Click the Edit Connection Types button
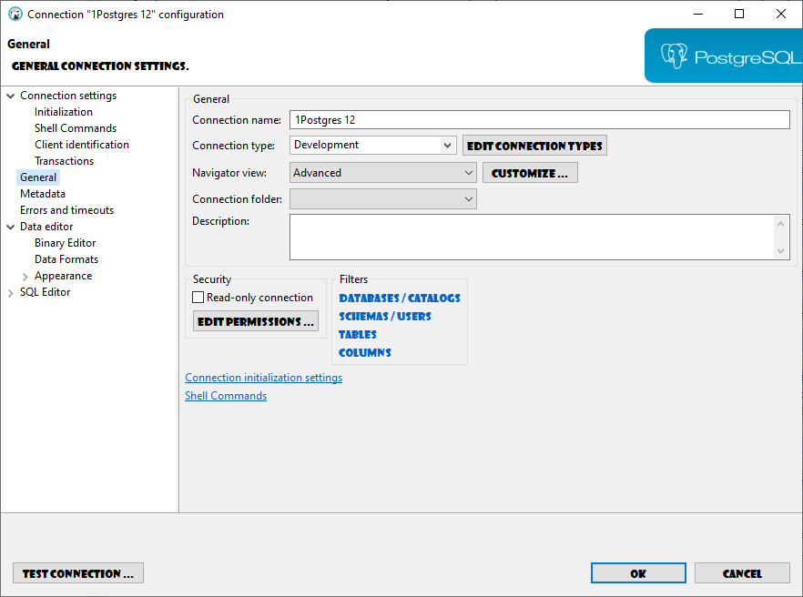 534,146
